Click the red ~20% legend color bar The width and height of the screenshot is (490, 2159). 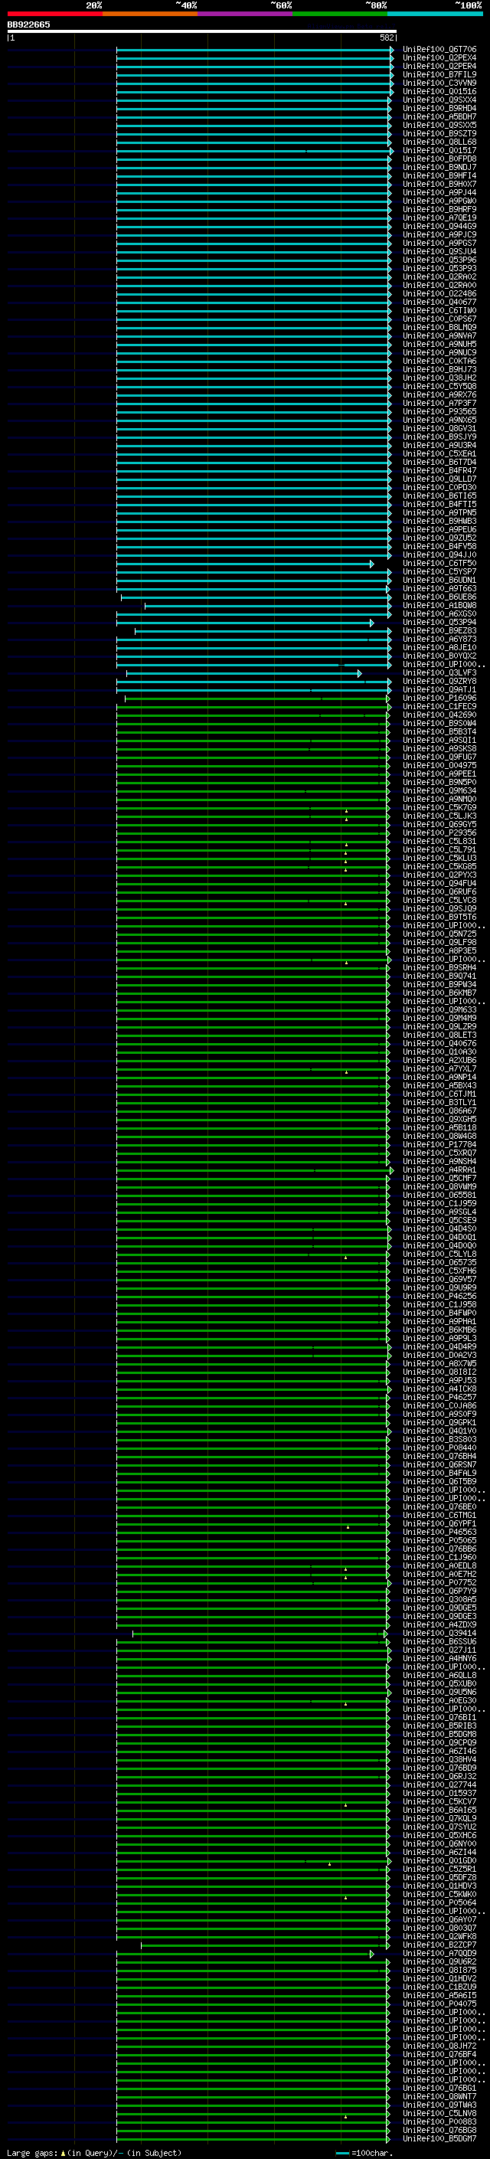[54, 14]
